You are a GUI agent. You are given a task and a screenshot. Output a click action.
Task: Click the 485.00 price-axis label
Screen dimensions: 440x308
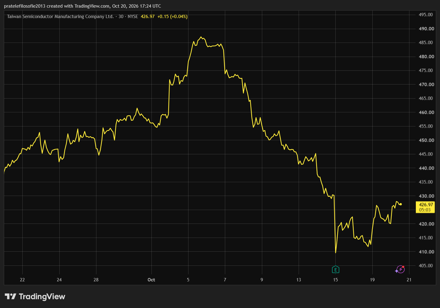coord(426,43)
